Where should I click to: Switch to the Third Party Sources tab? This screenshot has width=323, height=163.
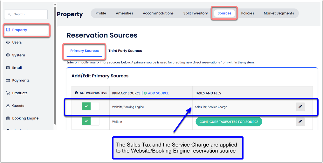click(125, 51)
